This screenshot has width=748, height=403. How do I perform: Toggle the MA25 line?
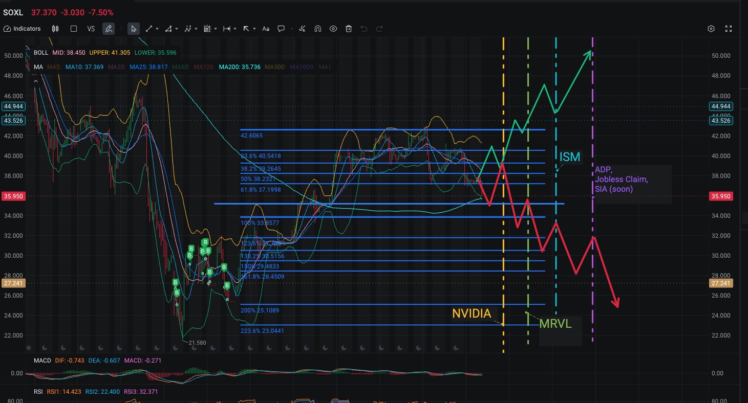click(149, 67)
